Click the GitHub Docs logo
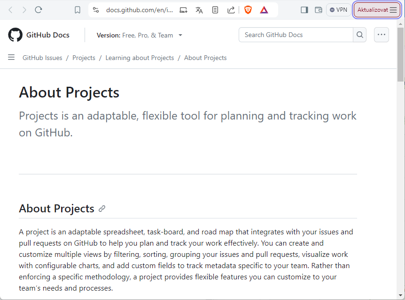Image resolution: width=405 pixels, height=300 pixels. 39,35
